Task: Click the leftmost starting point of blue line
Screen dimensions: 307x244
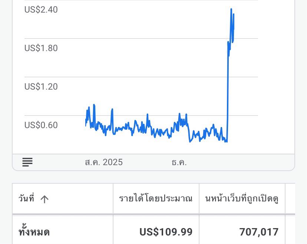Action: click(x=86, y=126)
